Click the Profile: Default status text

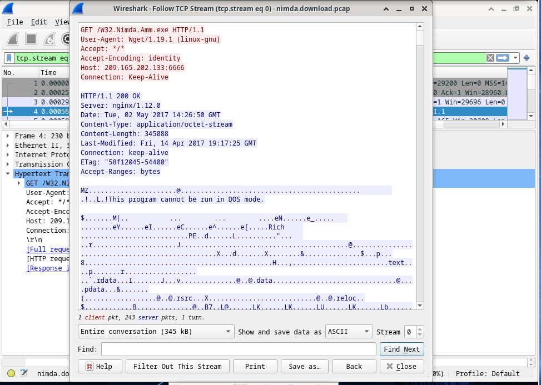pos(487,374)
